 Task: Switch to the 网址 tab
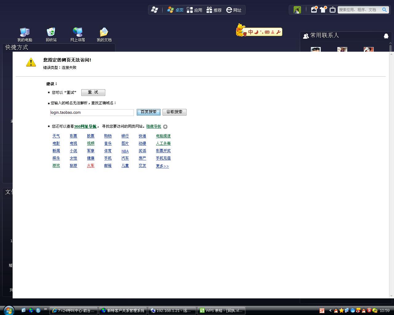click(234, 10)
